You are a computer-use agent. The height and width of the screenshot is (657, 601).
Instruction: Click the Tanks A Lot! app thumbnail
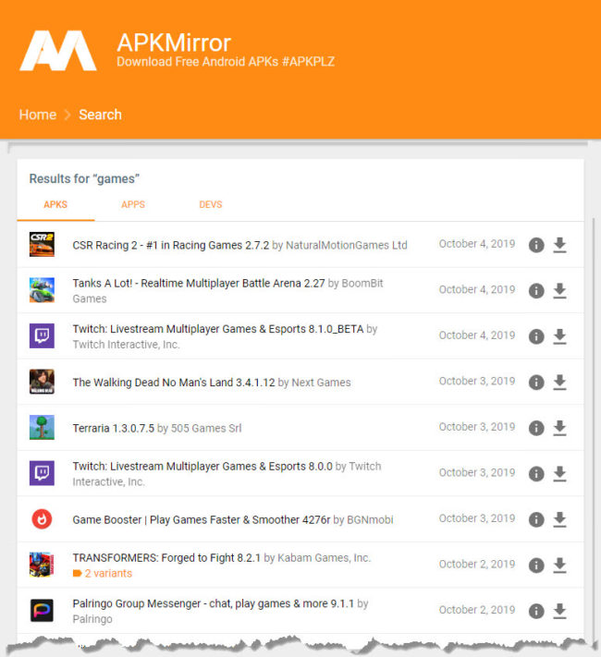(x=42, y=290)
